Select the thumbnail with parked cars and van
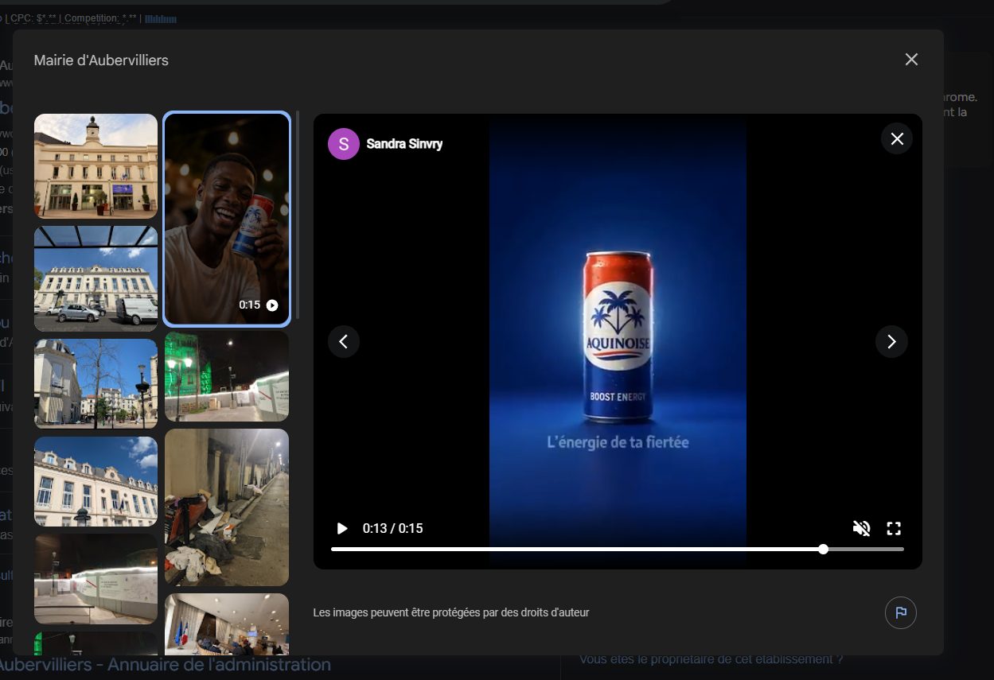Image resolution: width=994 pixels, height=680 pixels. [96, 278]
